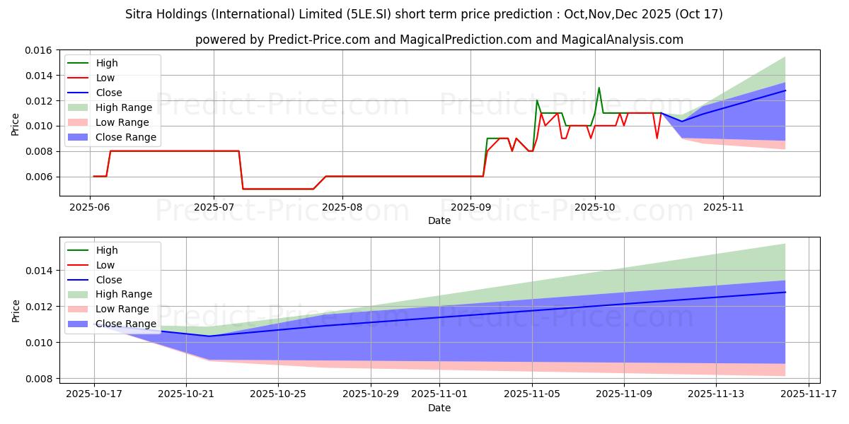Click the Date axis label under top chart
849x424 pixels.
pos(439,220)
